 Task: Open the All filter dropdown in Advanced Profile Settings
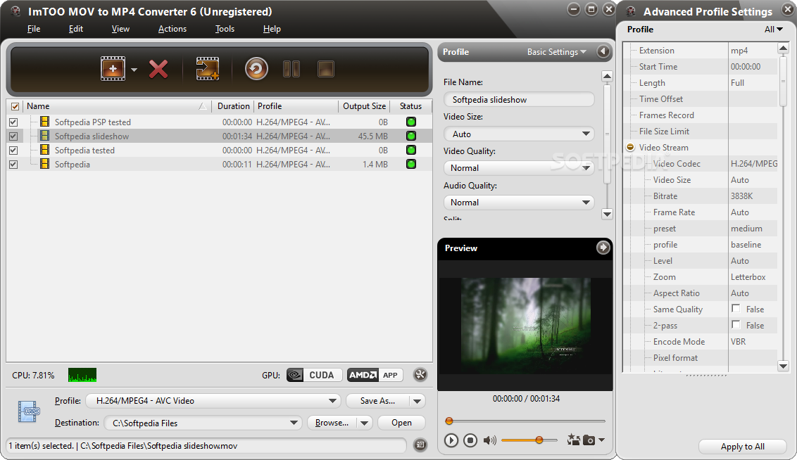[774, 30]
